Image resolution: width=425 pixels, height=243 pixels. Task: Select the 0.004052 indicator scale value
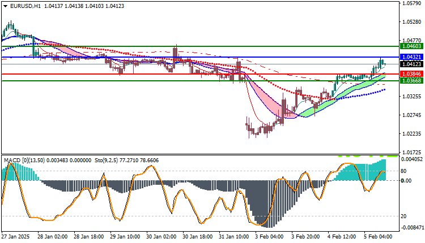[412, 159]
